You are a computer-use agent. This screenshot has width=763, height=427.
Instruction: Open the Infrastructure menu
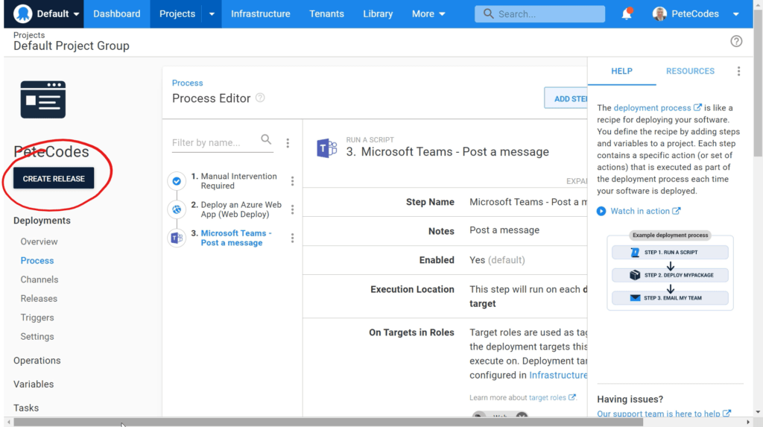pos(260,13)
